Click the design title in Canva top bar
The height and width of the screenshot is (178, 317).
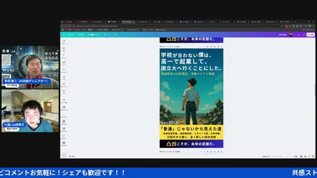point(283,35)
